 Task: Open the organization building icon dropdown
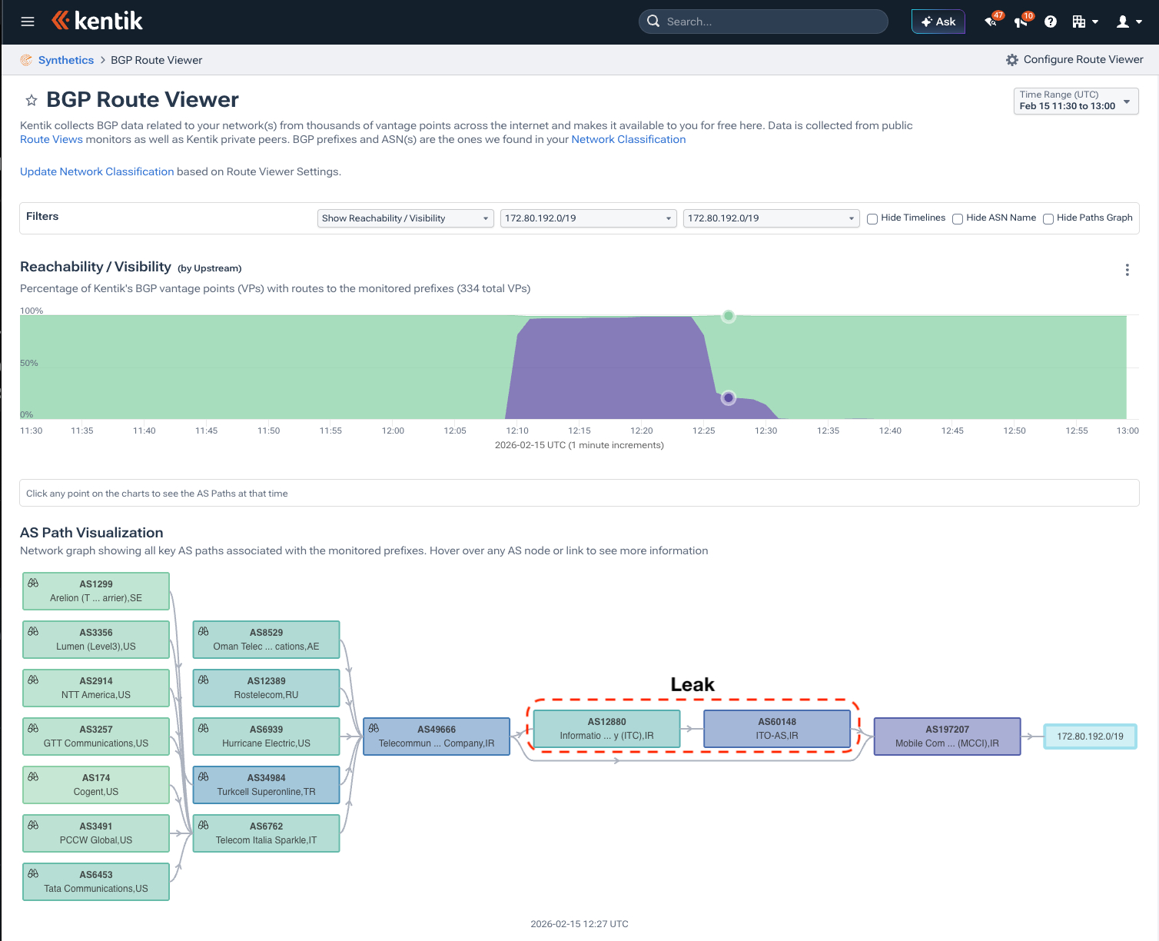(1084, 22)
